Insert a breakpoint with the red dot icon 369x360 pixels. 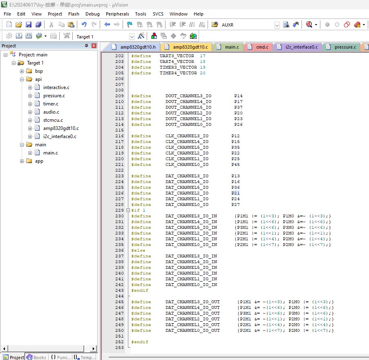(x=327, y=25)
